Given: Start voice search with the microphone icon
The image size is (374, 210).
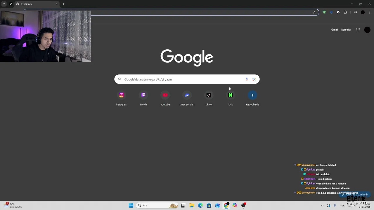Looking at the screenshot, I should [x=247, y=79].
